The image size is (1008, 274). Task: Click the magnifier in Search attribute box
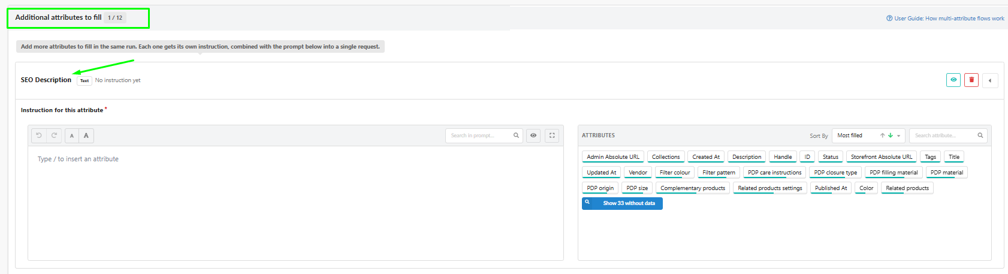pyautogui.click(x=980, y=136)
